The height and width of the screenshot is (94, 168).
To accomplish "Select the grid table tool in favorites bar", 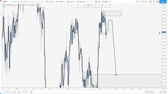I will [88, 5].
